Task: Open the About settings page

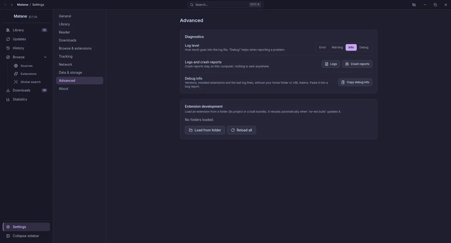Action: 80,89
